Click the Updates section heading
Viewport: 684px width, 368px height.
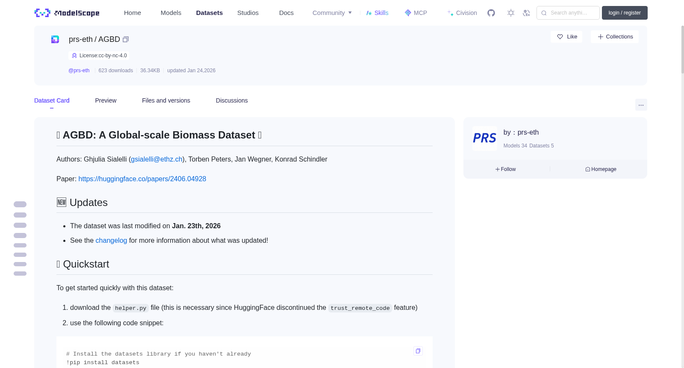(x=82, y=203)
